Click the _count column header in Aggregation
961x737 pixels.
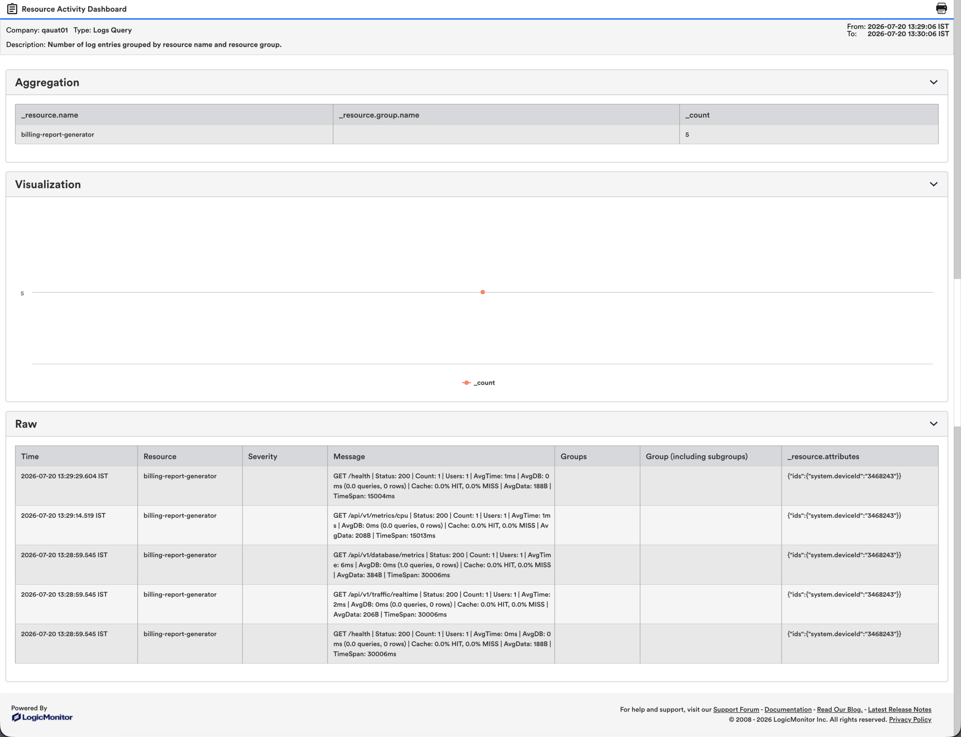pyautogui.click(x=809, y=115)
